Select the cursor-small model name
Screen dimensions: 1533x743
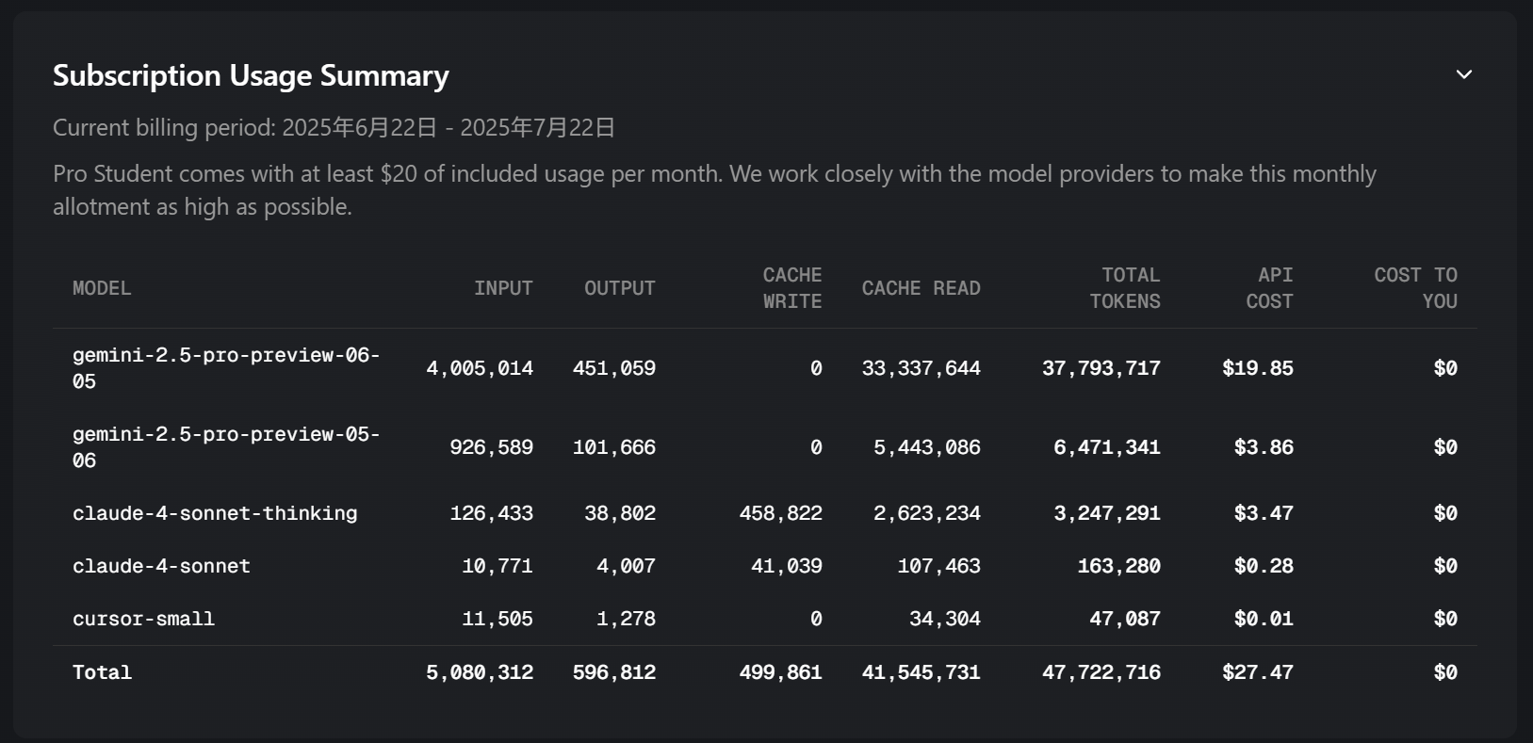[143, 619]
